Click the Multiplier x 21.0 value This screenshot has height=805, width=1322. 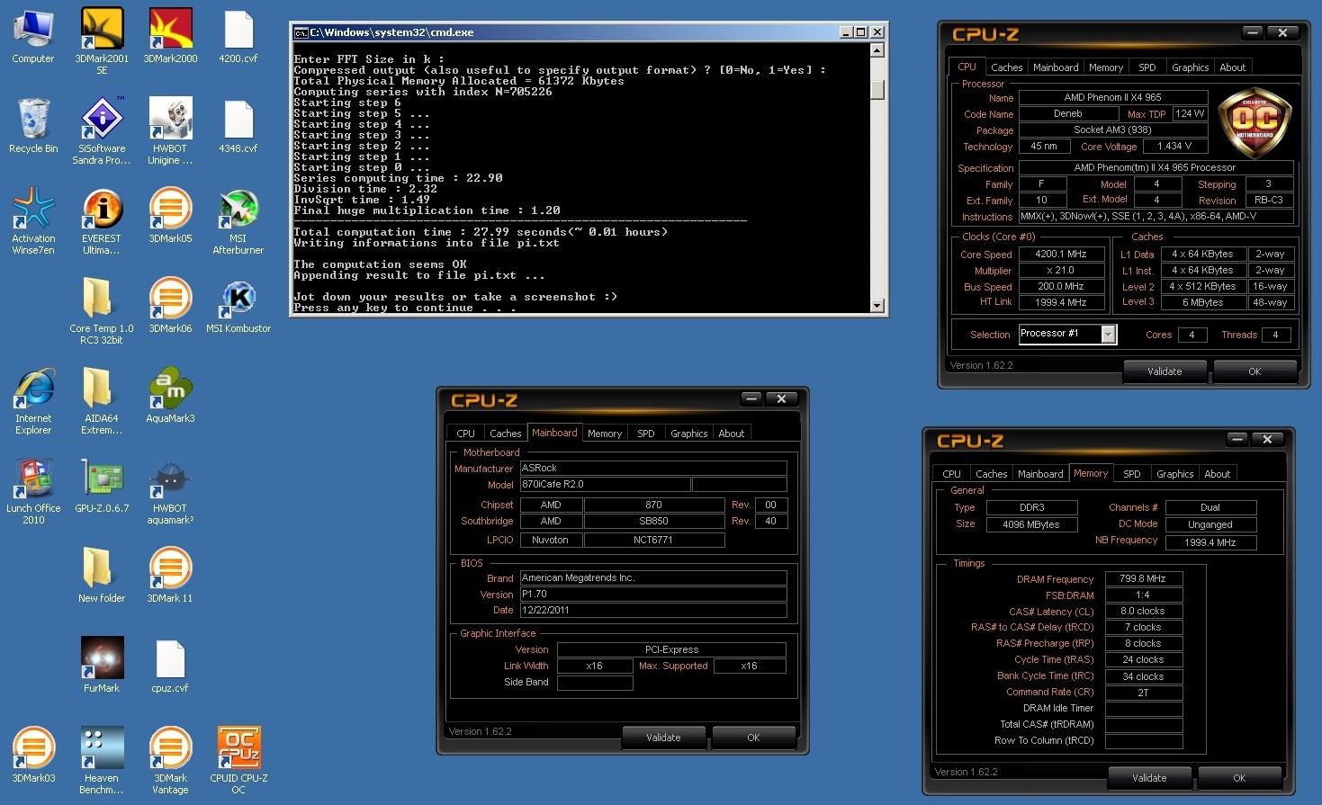tap(1061, 270)
